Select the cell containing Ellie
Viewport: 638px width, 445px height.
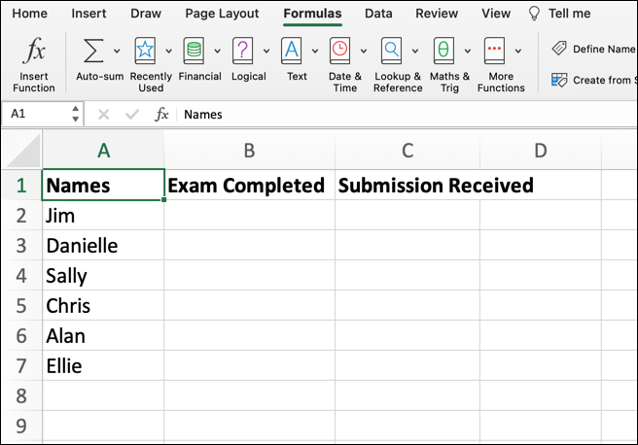coord(103,365)
